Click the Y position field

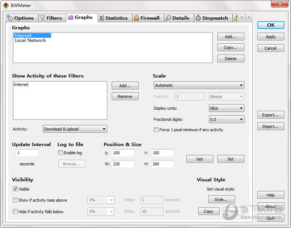coord(162,153)
